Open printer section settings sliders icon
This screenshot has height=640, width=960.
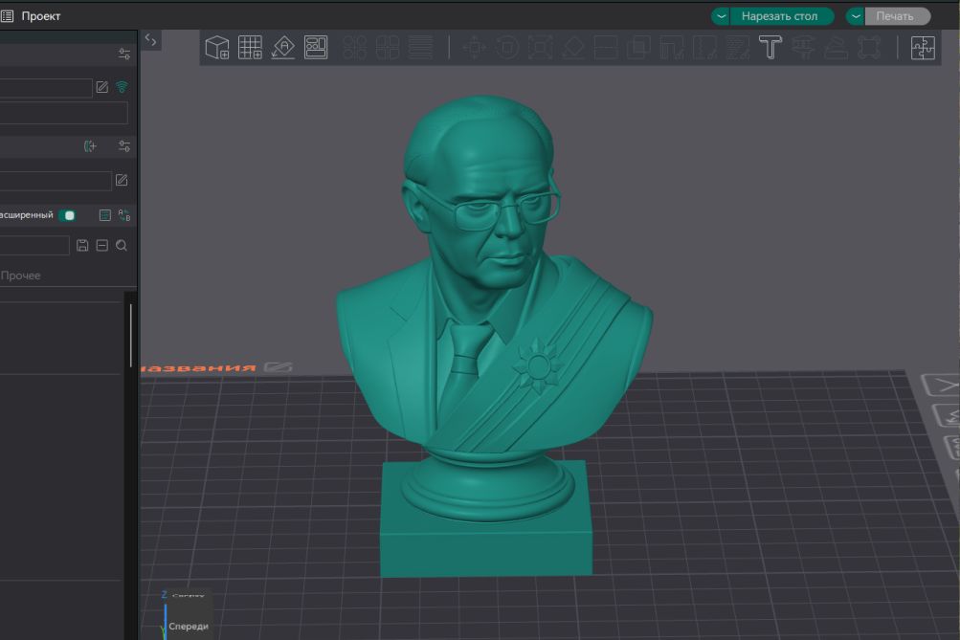pyautogui.click(x=124, y=54)
